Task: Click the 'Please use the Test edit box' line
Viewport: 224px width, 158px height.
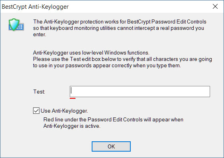Action: pyautogui.click(x=123, y=59)
